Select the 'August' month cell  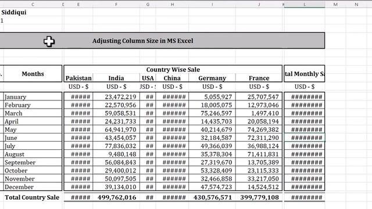click(x=33, y=154)
